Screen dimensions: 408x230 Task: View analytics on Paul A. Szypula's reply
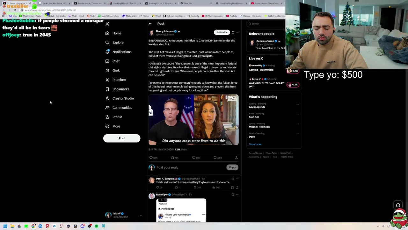tap(216, 188)
